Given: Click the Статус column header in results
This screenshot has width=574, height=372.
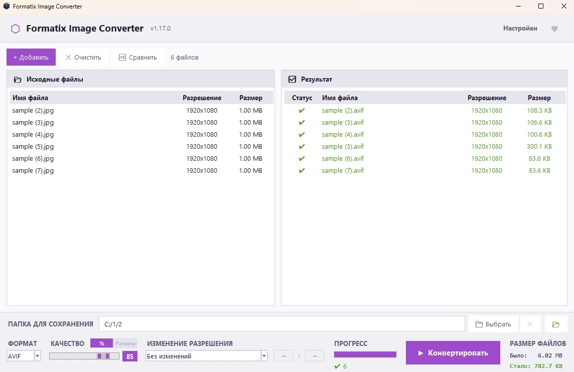Looking at the screenshot, I should click(x=302, y=98).
